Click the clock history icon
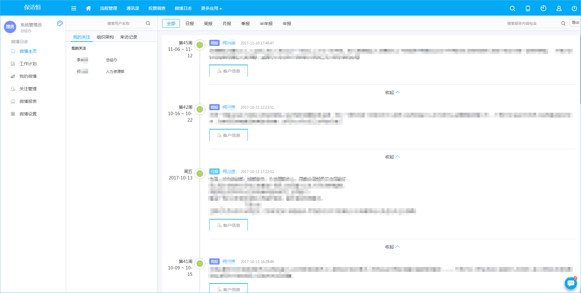Viewport: 581px width, 293px height. pyautogui.click(x=543, y=9)
